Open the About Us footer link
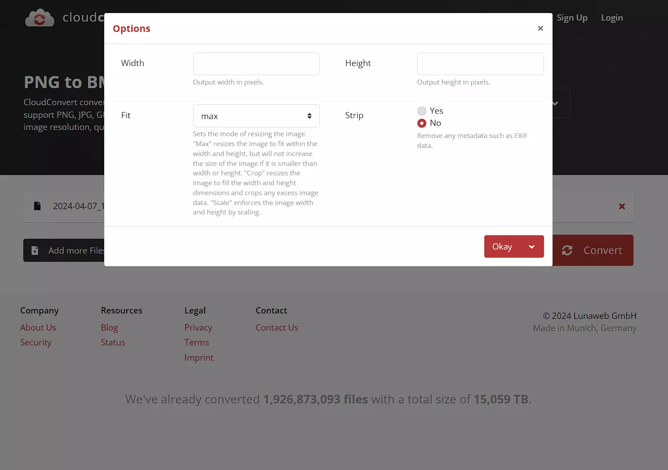668x470 pixels. [x=38, y=328]
